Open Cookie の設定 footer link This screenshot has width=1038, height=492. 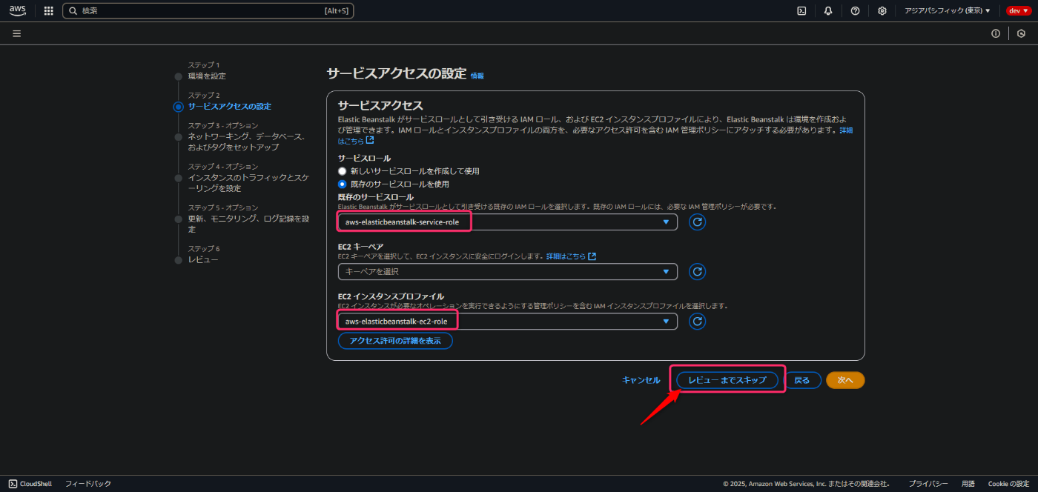click(x=1008, y=484)
